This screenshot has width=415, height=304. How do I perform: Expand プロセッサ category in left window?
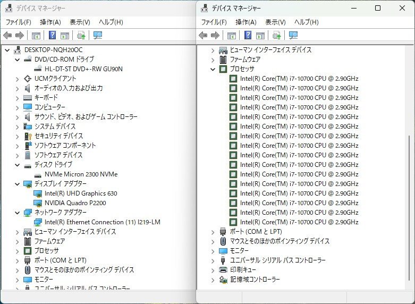[x=18, y=251]
